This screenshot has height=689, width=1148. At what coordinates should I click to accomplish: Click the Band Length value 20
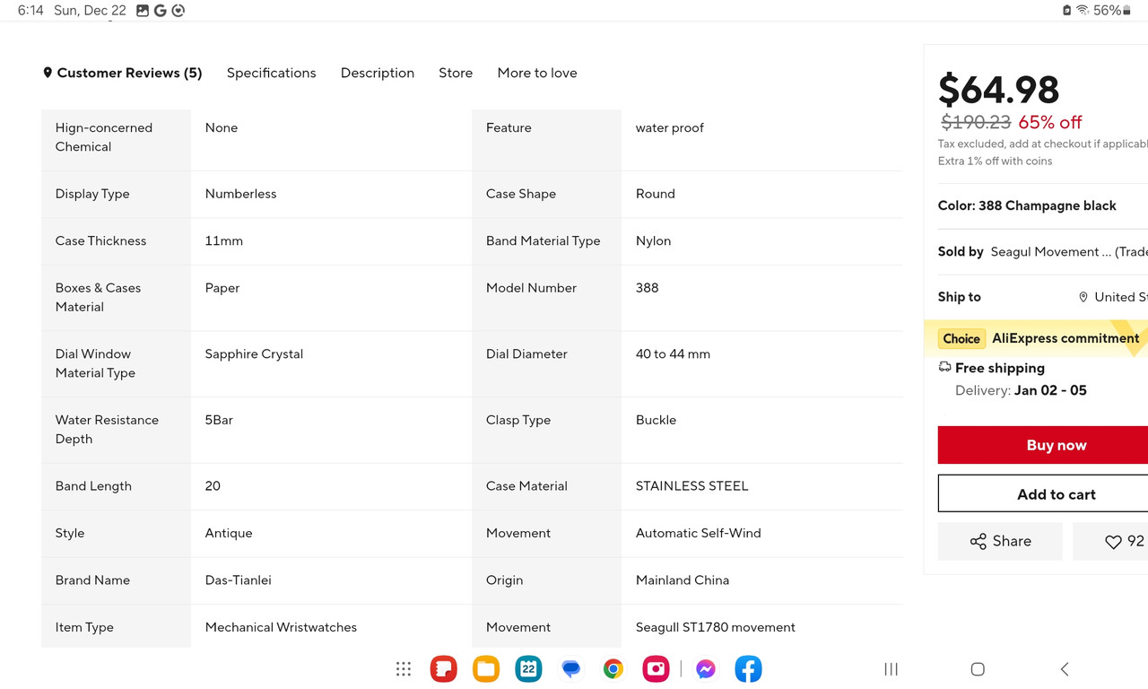pos(213,486)
